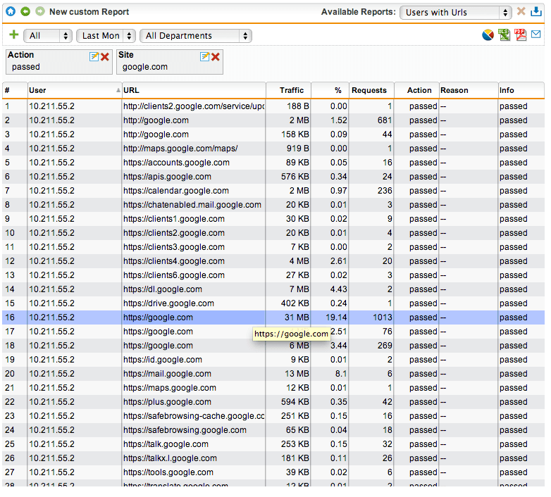Edit the Action filter
The image size is (551, 497).
click(x=94, y=56)
